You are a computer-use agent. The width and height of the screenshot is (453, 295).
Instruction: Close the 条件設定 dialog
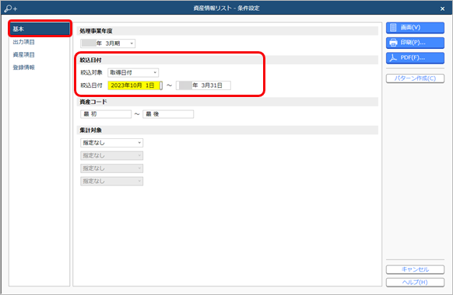(x=442, y=9)
